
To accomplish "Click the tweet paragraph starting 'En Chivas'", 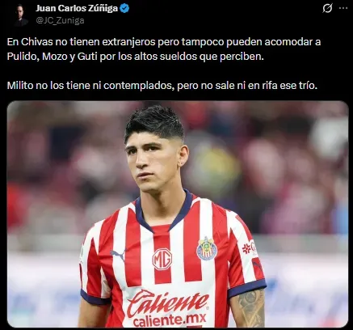I will coord(164,49).
